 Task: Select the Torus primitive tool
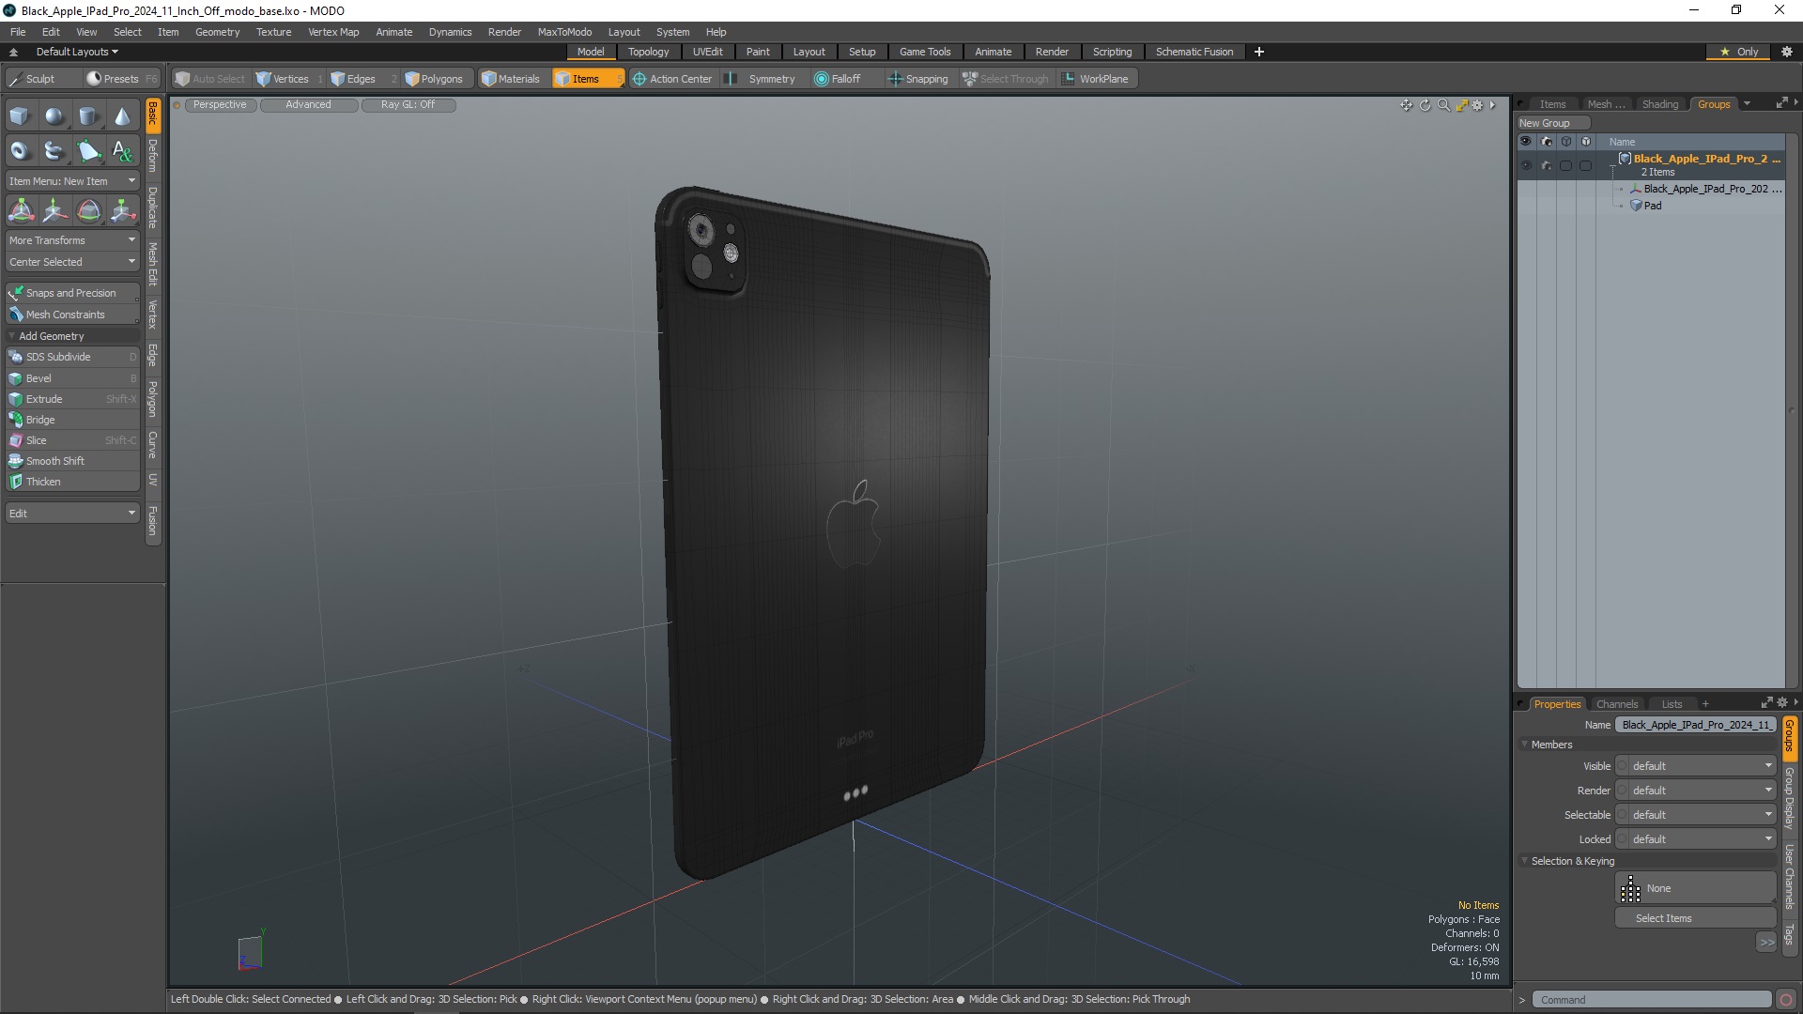click(x=20, y=150)
